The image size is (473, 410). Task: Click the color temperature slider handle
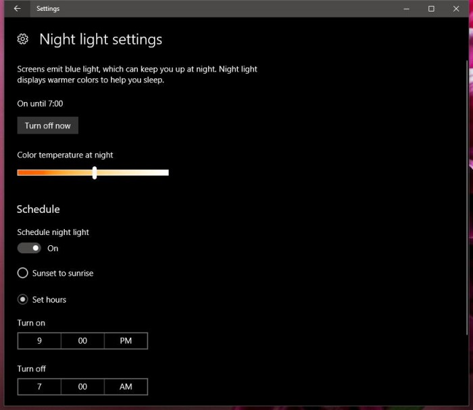pos(95,172)
